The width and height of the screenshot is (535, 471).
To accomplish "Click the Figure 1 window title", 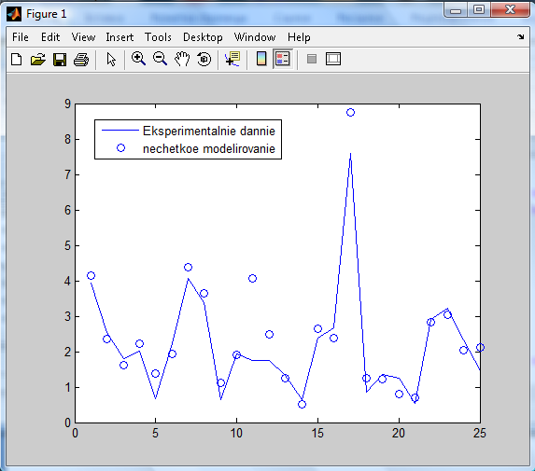I will (46, 14).
